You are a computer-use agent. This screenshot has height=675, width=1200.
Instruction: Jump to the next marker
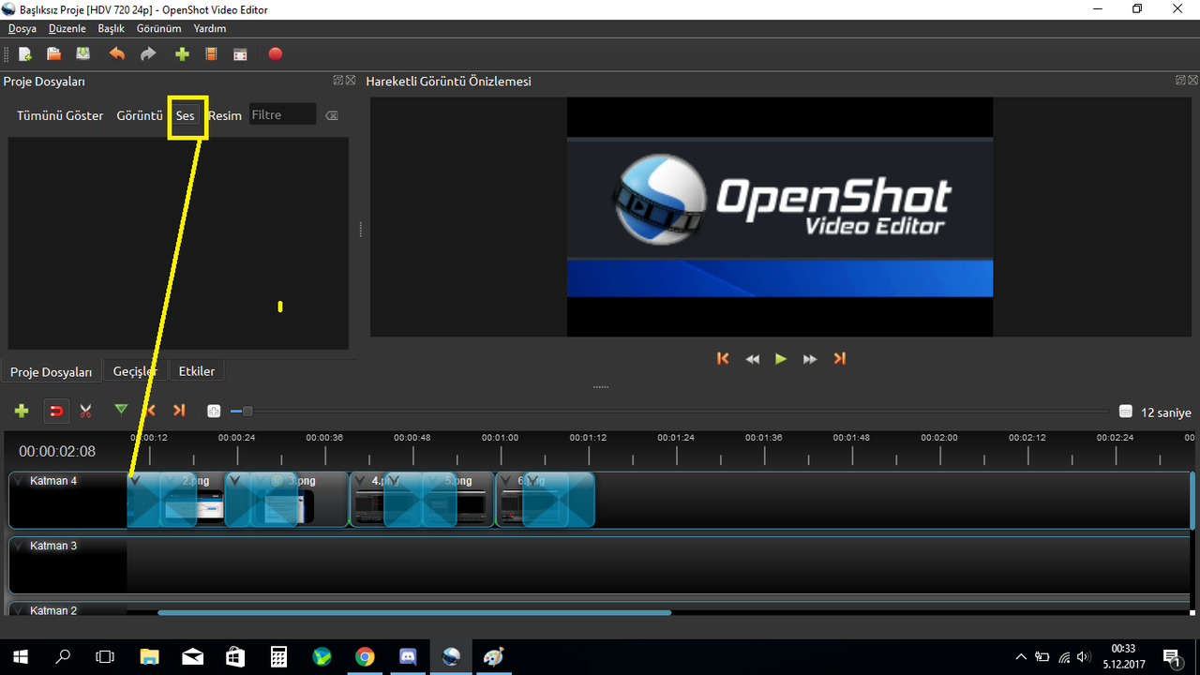[x=179, y=410]
